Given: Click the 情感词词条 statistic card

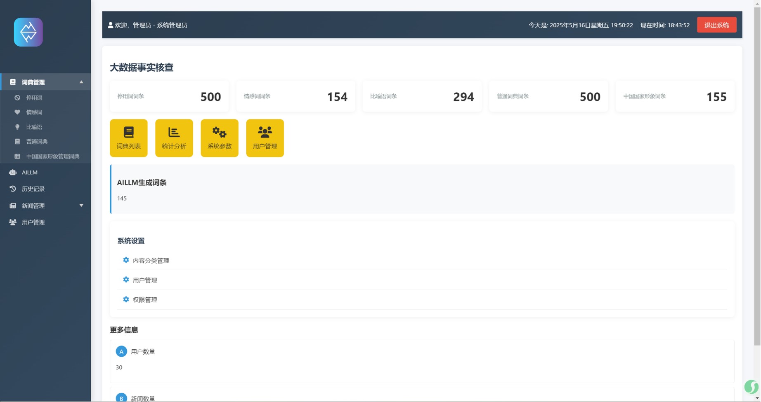Looking at the screenshot, I should tap(295, 96).
